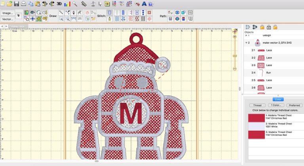The image size is (304, 166).
Task: Collapse the make-vector-2_GFX.SVG group
Action: coord(247,42)
